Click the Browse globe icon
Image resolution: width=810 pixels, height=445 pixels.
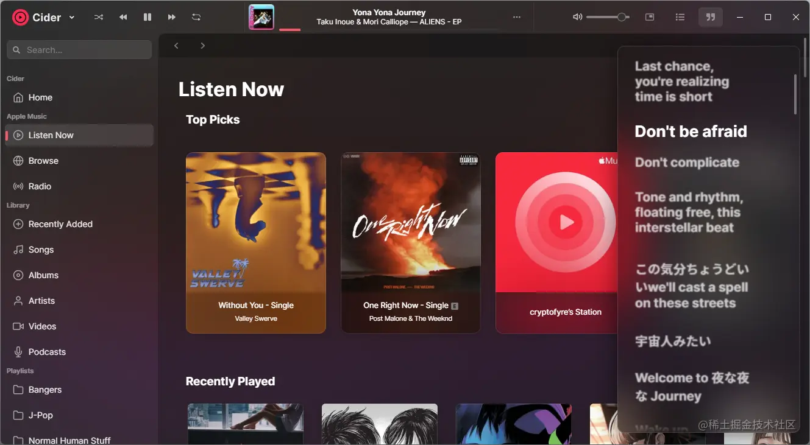pyautogui.click(x=18, y=161)
